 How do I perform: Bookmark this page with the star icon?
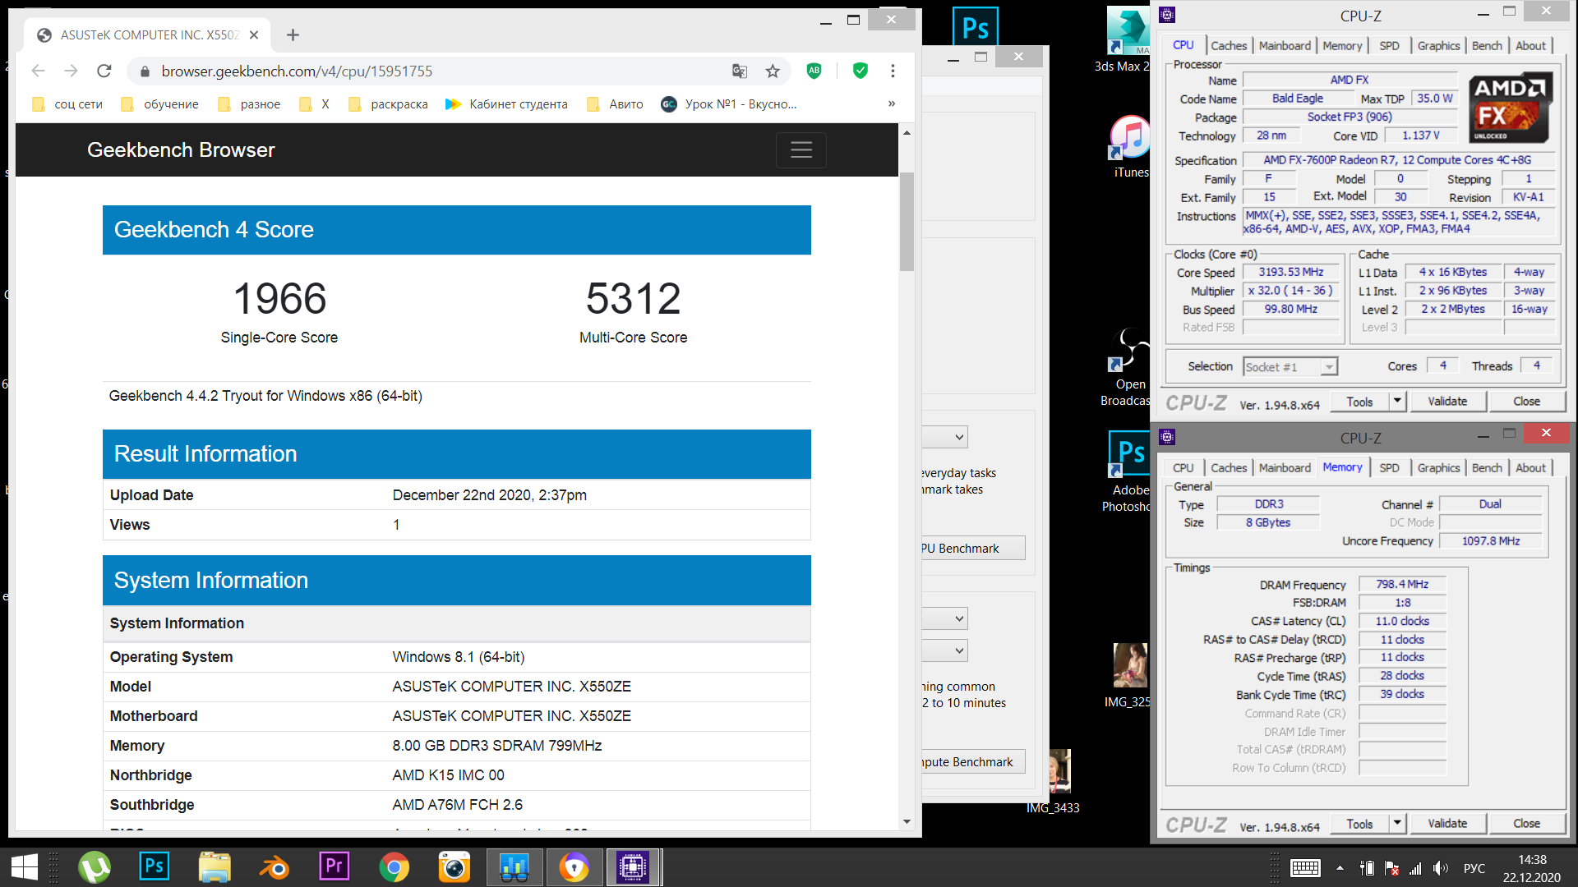point(773,71)
